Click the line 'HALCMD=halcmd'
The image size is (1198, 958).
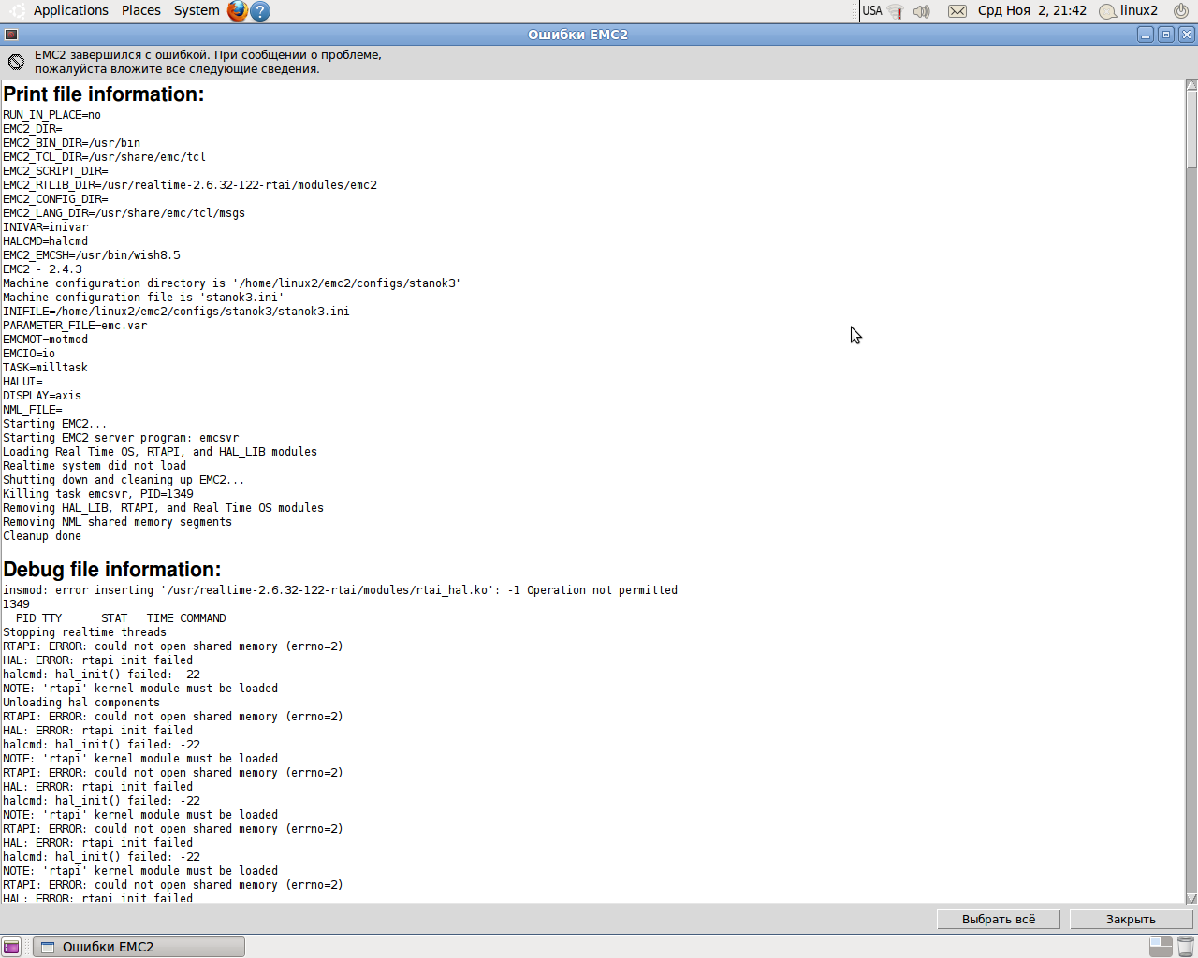pyautogui.click(x=45, y=241)
